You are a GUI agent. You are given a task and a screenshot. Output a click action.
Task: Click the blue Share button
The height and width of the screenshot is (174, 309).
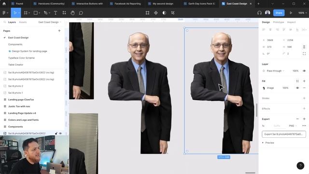[x=279, y=13]
